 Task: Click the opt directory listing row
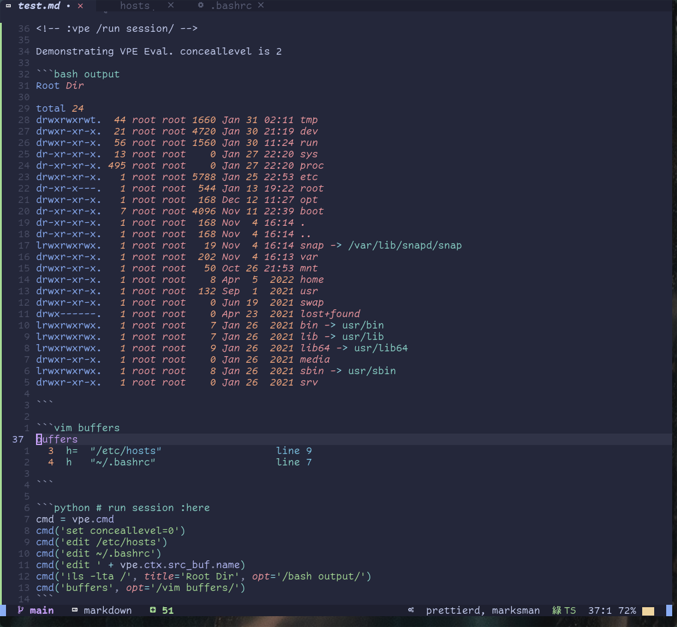tap(176, 199)
